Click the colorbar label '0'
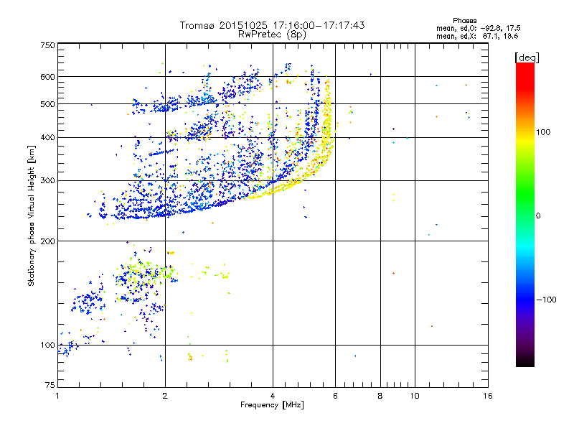The image size is (574, 431). [537, 216]
